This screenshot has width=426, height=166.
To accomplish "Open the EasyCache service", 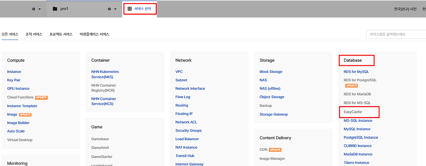I will [x=353, y=112].
